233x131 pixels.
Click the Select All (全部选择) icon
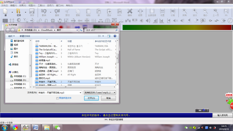152,12
